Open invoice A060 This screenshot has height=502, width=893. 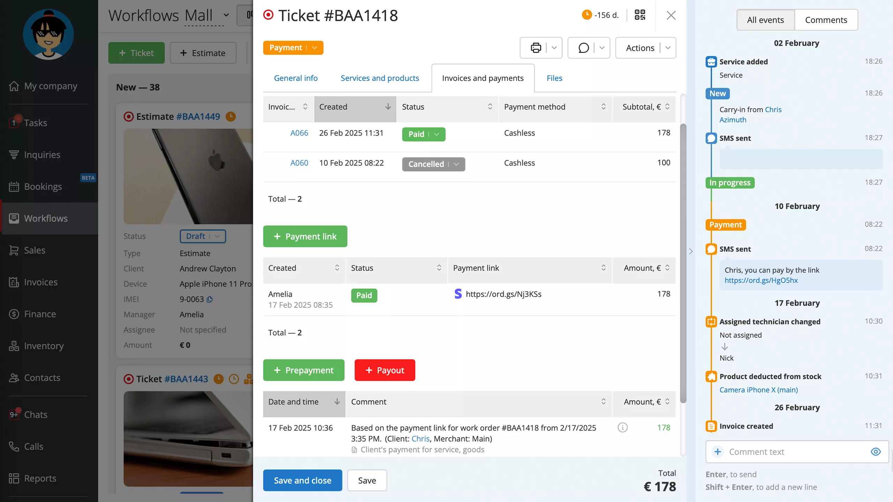coord(299,163)
